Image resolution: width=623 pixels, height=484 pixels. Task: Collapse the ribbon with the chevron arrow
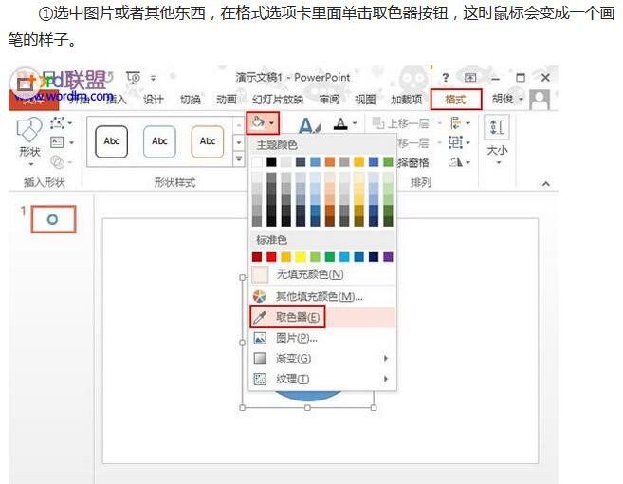click(546, 183)
